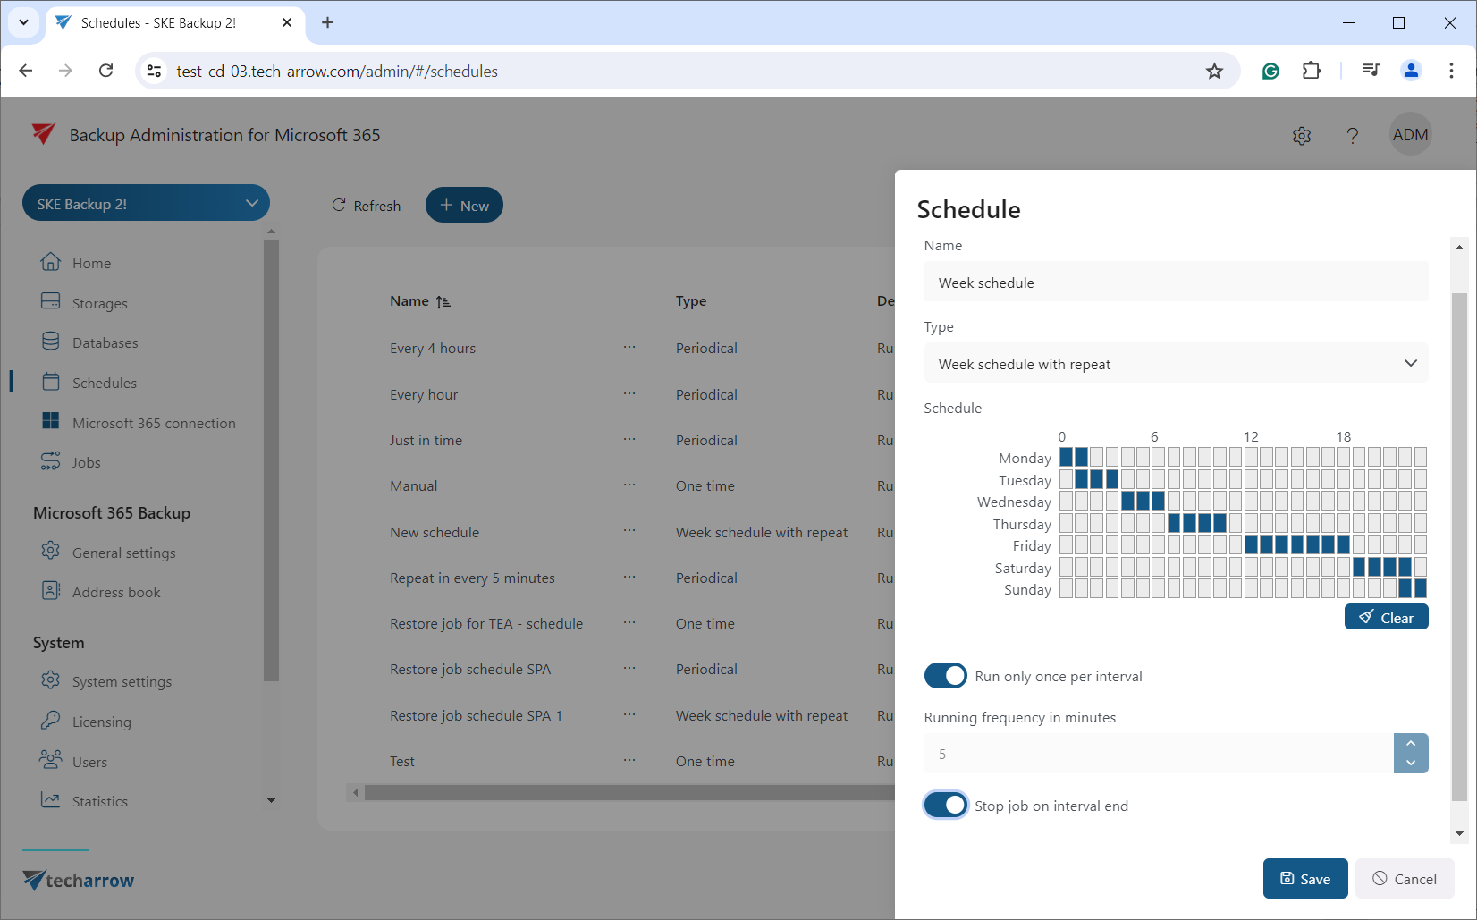This screenshot has height=920, width=1477.
Task: Click the Databases icon in sidebar
Action: click(51, 342)
